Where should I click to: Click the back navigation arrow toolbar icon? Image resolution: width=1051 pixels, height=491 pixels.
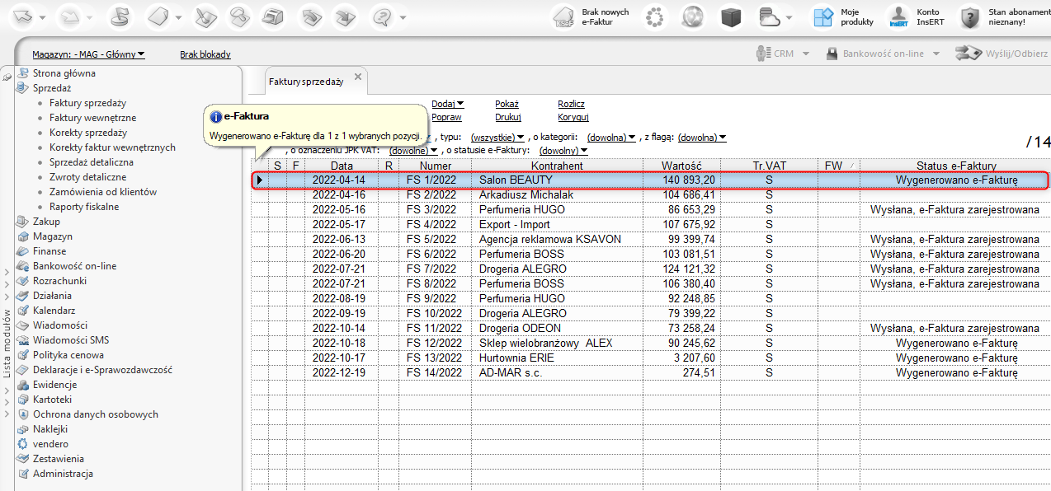click(x=24, y=16)
